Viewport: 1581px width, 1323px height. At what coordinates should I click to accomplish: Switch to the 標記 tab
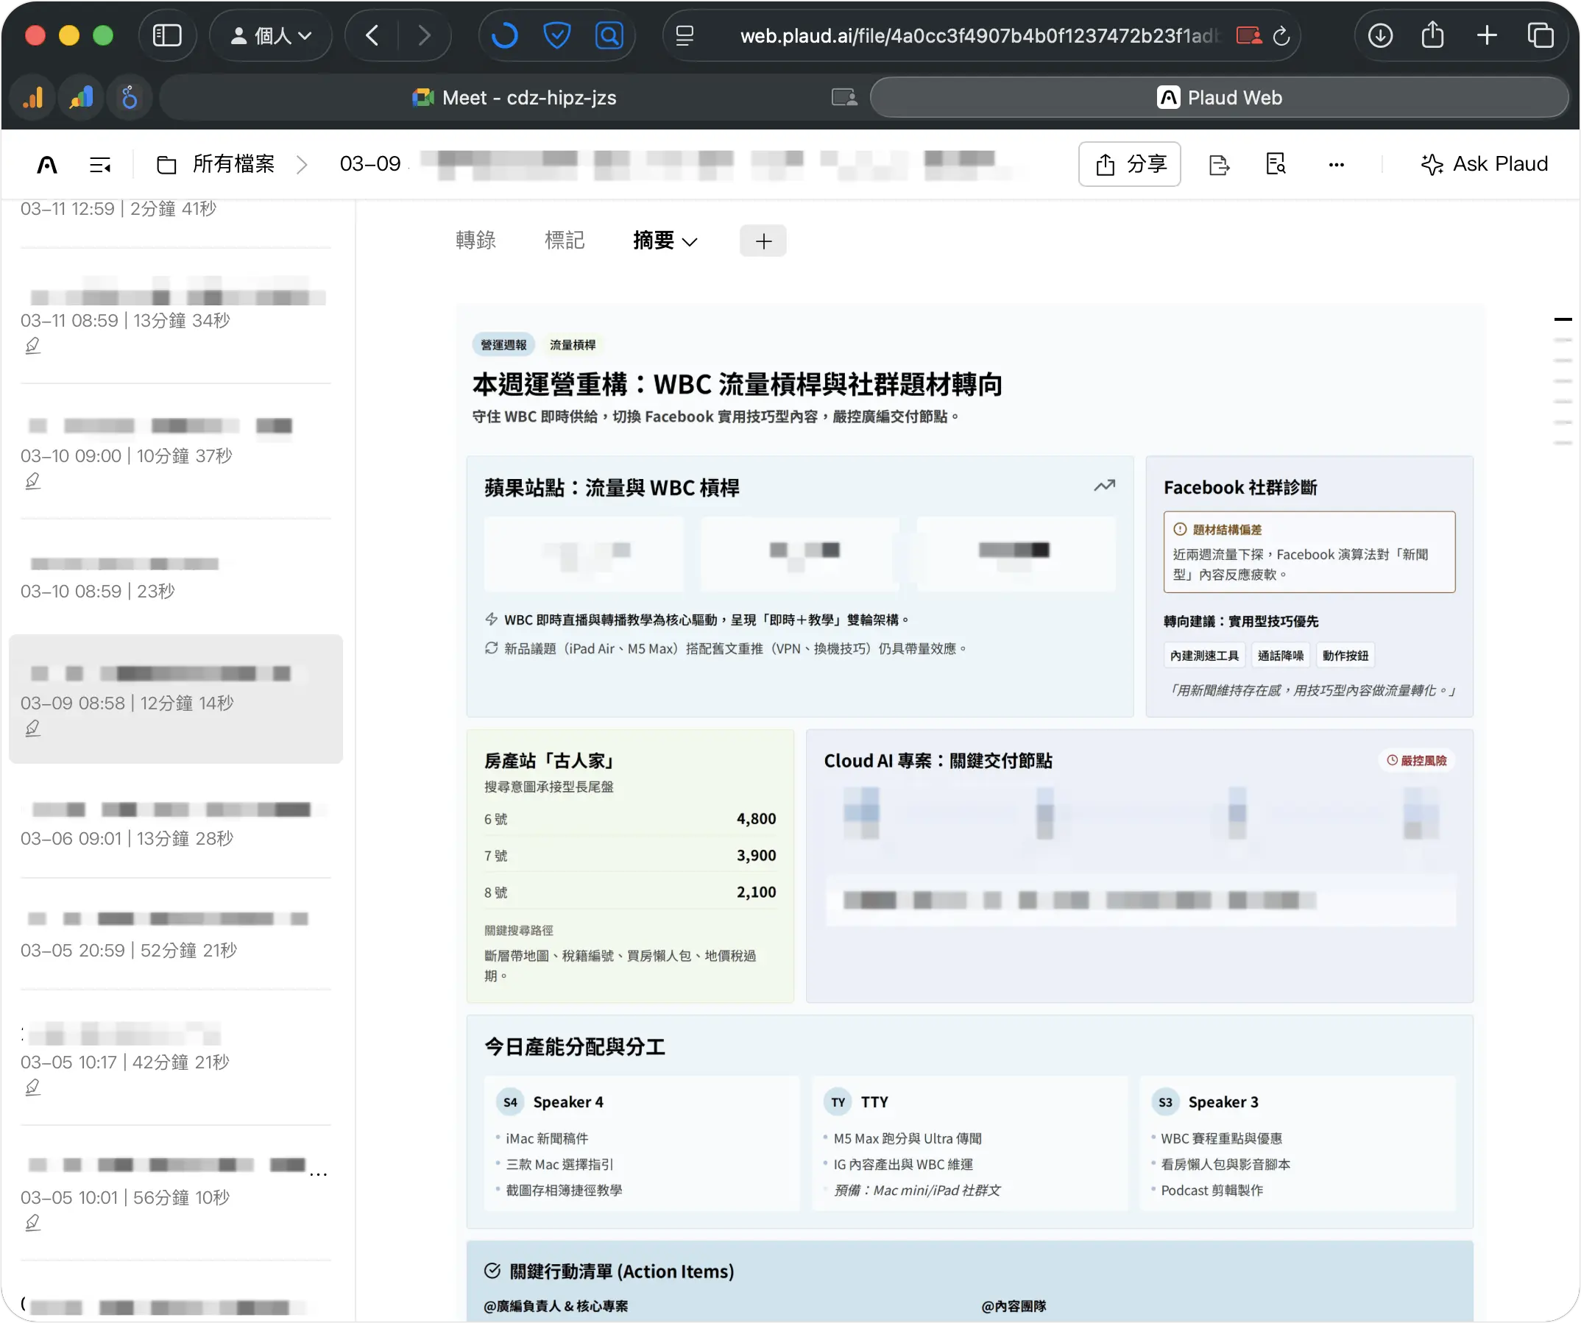pos(565,240)
